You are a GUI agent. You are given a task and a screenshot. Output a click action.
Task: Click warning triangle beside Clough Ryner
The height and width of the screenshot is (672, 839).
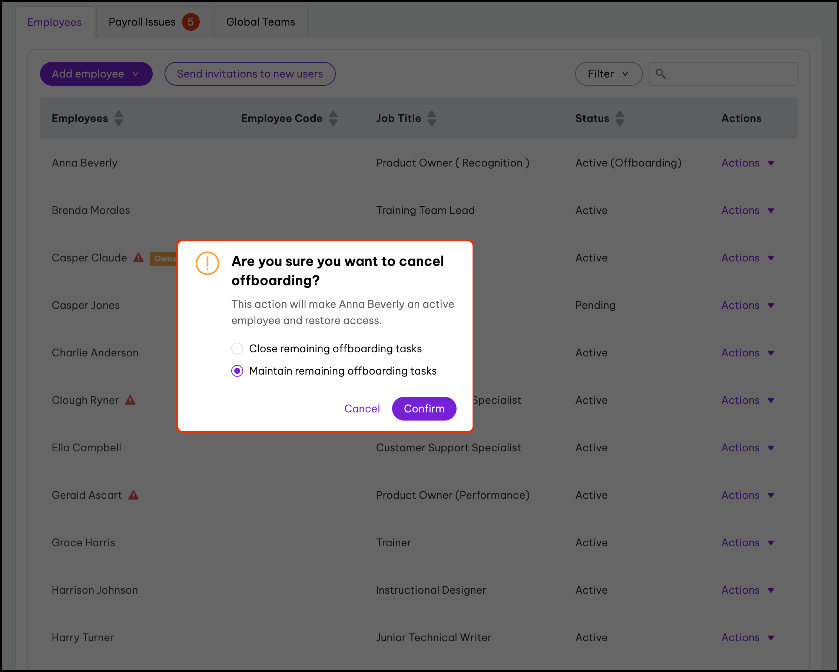[x=130, y=400]
